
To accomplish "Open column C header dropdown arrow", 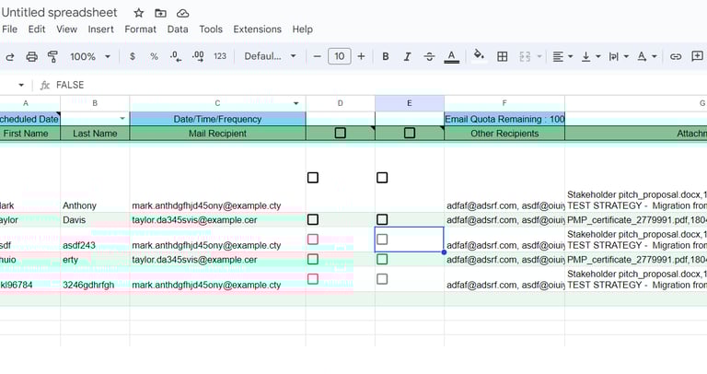I will point(296,103).
